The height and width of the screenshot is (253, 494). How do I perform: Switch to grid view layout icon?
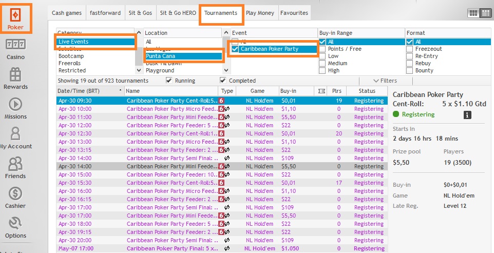tap(473, 13)
